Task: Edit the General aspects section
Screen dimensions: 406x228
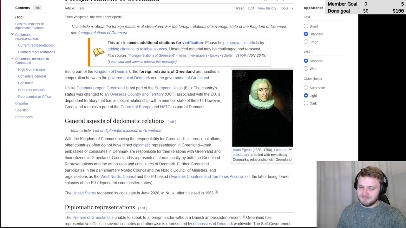Action: 172,122
